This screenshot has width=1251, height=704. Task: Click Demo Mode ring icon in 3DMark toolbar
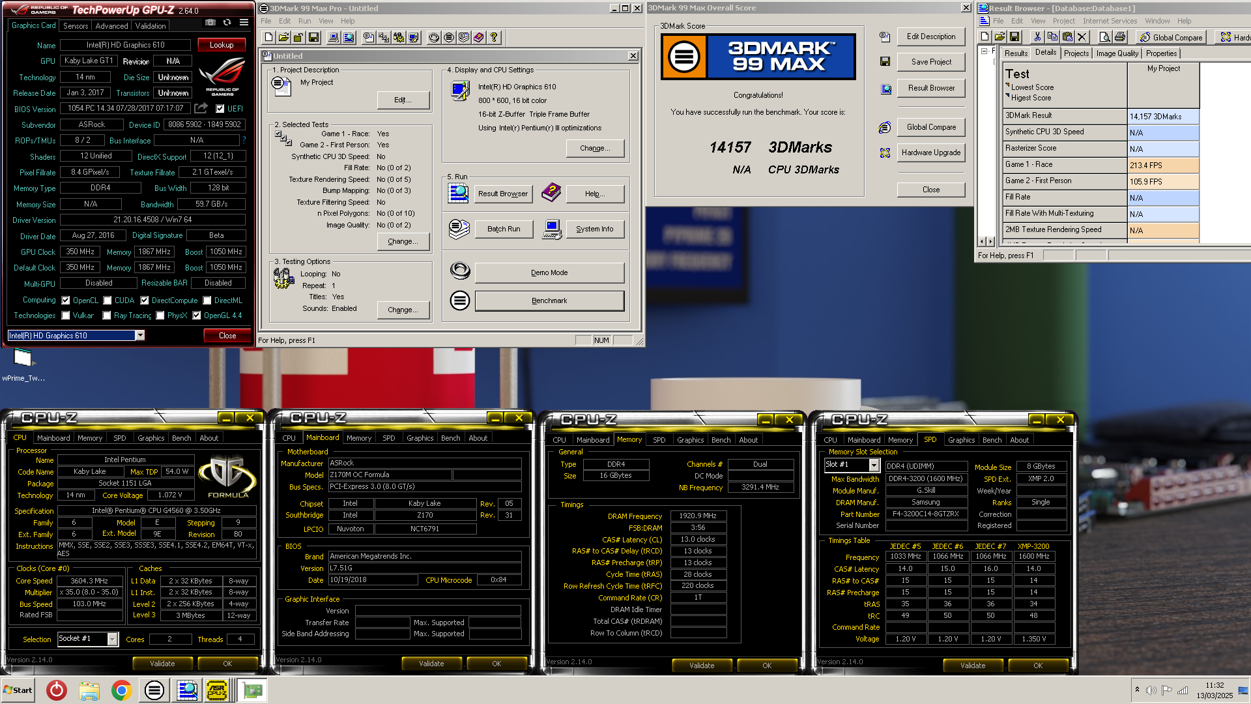click(434, 37)
